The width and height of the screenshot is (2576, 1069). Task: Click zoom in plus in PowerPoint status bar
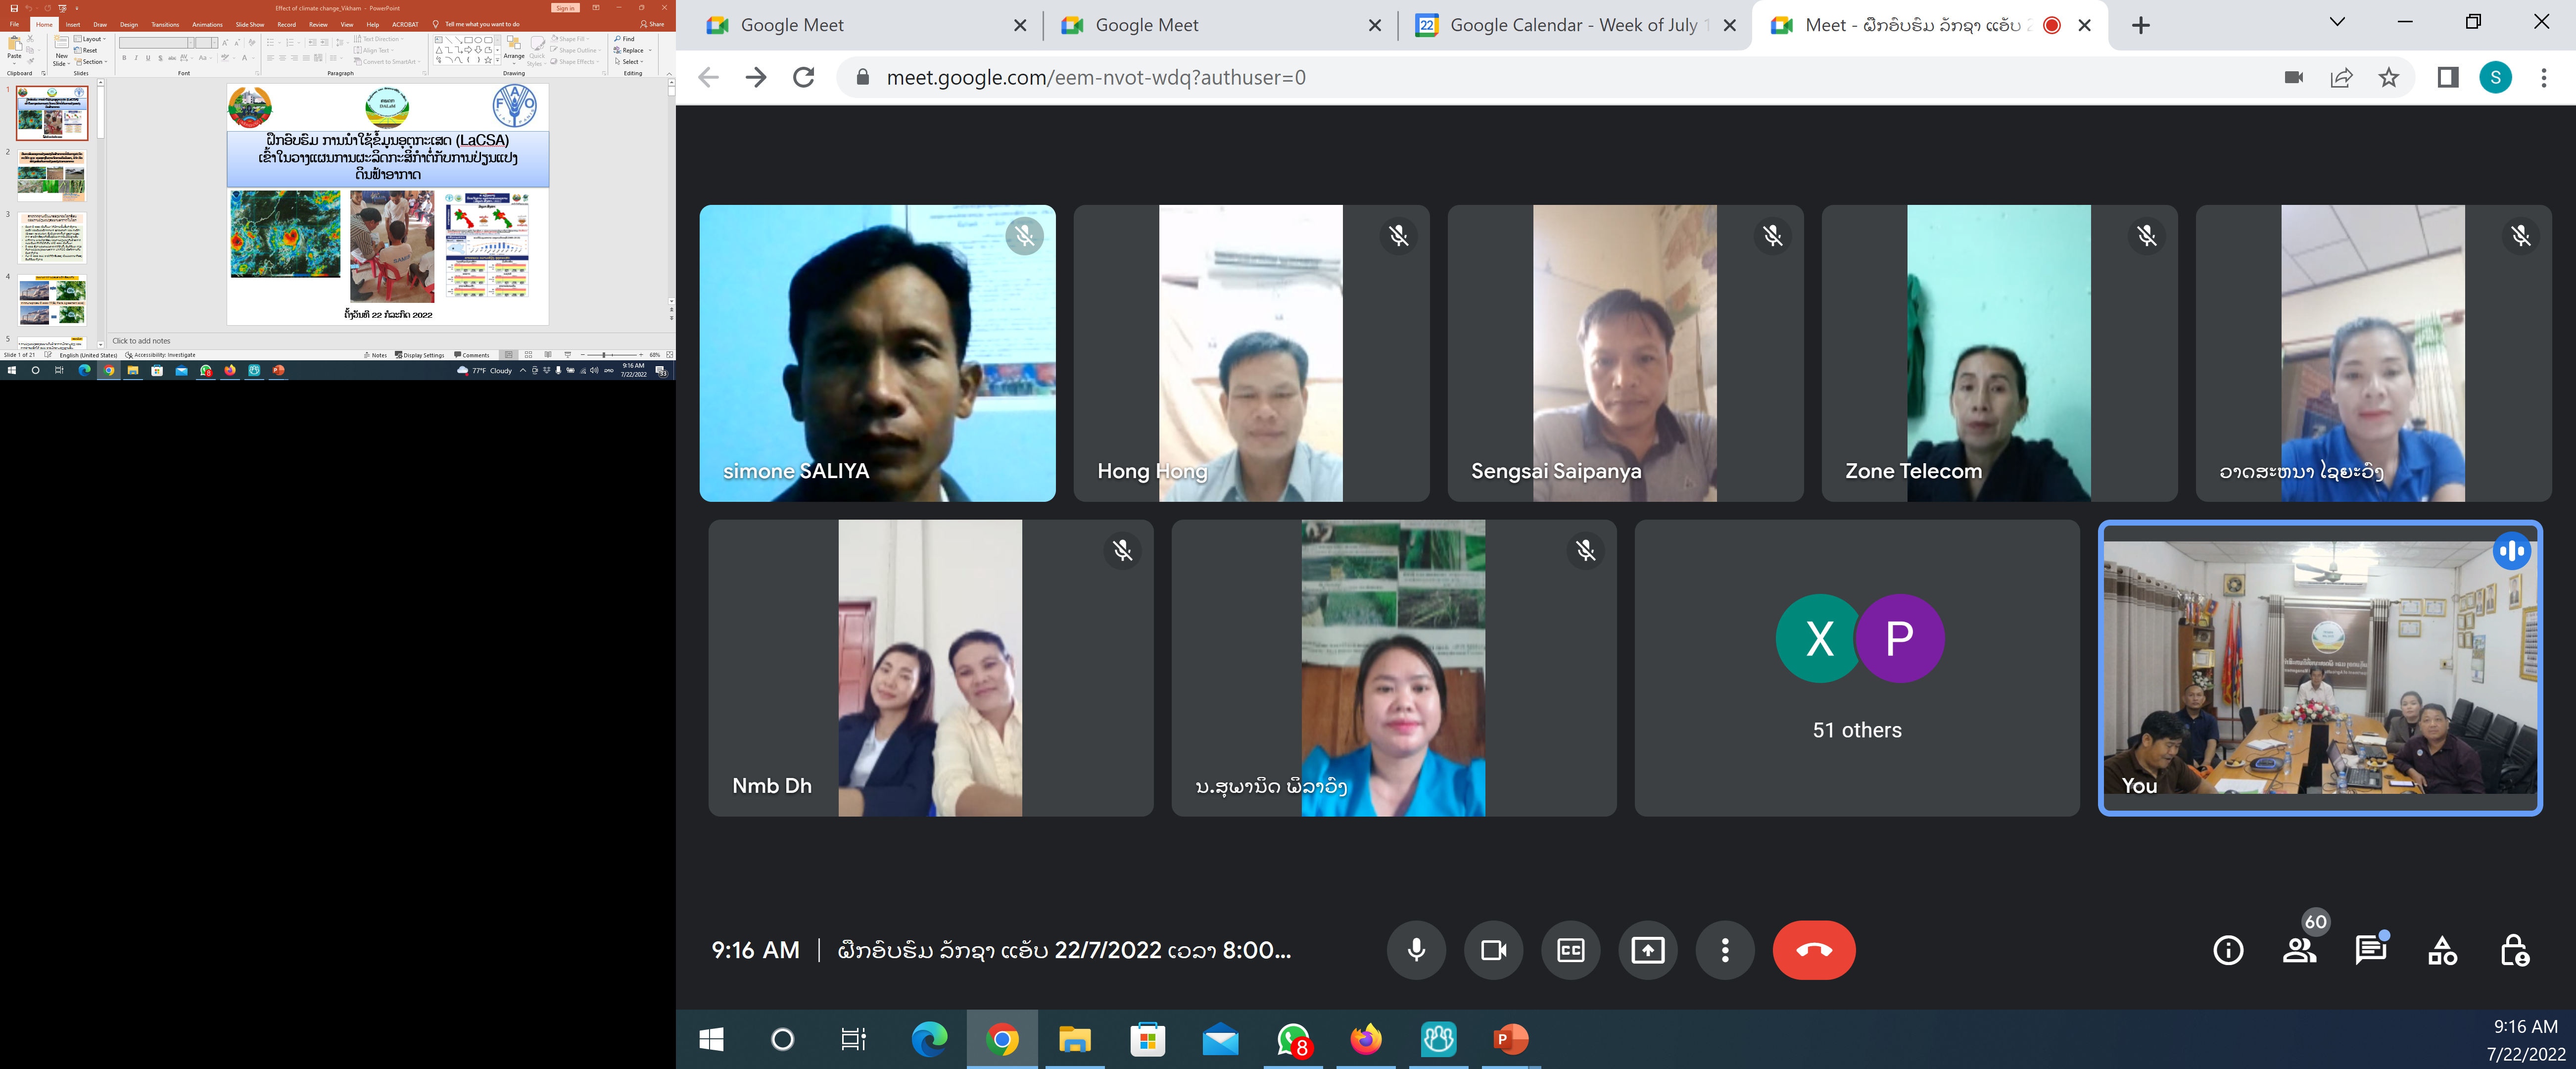point(641,355)
